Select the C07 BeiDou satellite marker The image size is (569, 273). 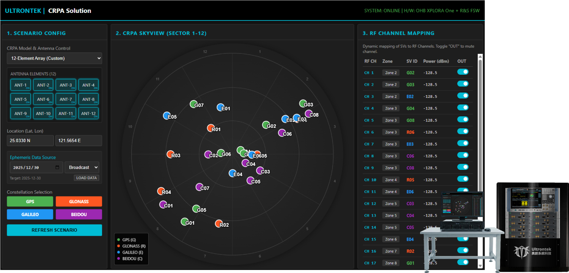200,187
